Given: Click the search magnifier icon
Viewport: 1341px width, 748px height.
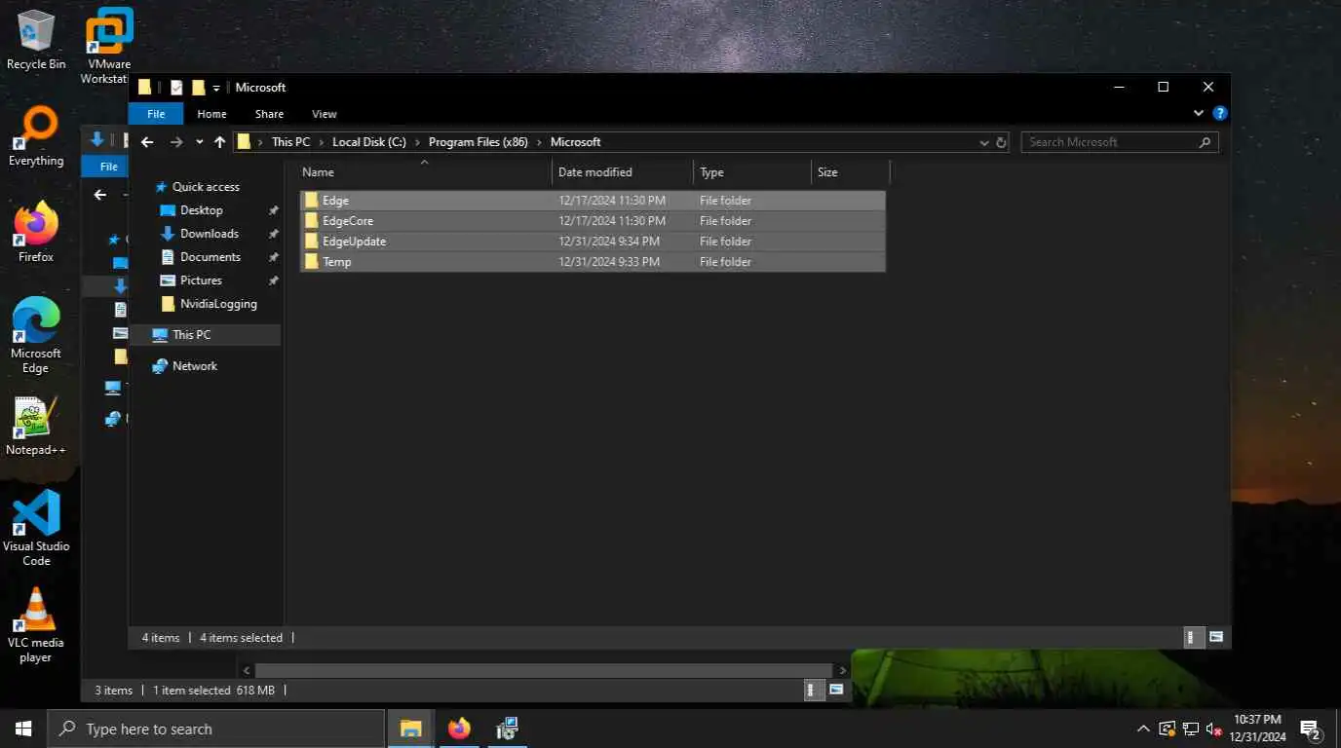Looking at the screenshot, I should point(1206,142).
